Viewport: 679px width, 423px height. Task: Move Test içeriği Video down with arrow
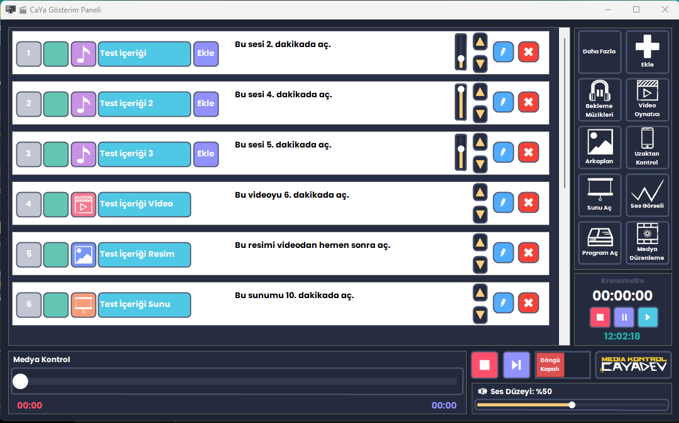coord(481,215)
